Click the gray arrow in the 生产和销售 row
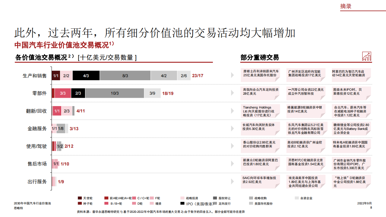386x217 pixels. 233,75
